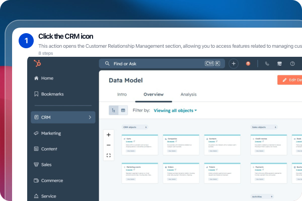This screenshot has height=201, width=302.
Task: Switch to the table grid view
Action: point(123,111)
